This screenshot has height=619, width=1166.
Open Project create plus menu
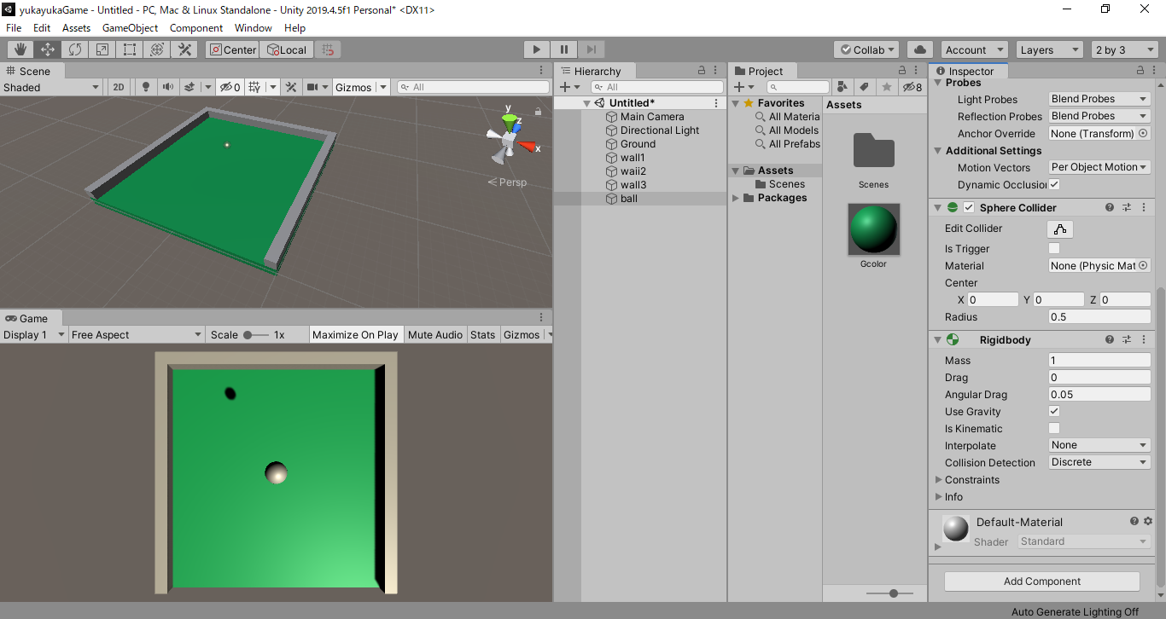point(744,87)
